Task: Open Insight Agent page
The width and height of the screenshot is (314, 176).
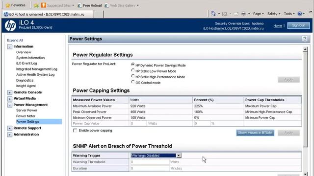Action: coord(26,86)
